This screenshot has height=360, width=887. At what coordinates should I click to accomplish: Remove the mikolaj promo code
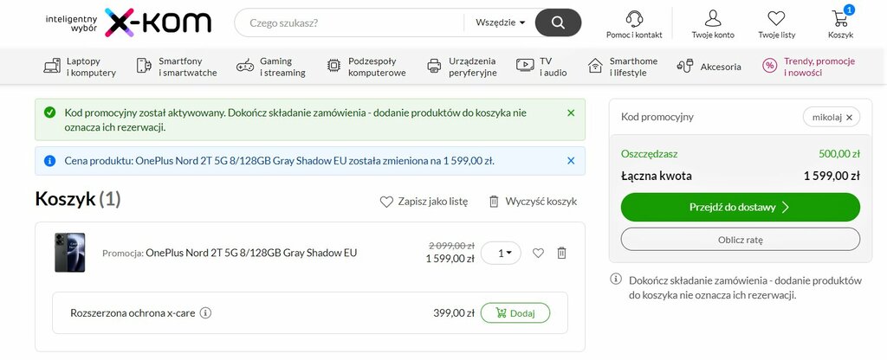point(849,118)
